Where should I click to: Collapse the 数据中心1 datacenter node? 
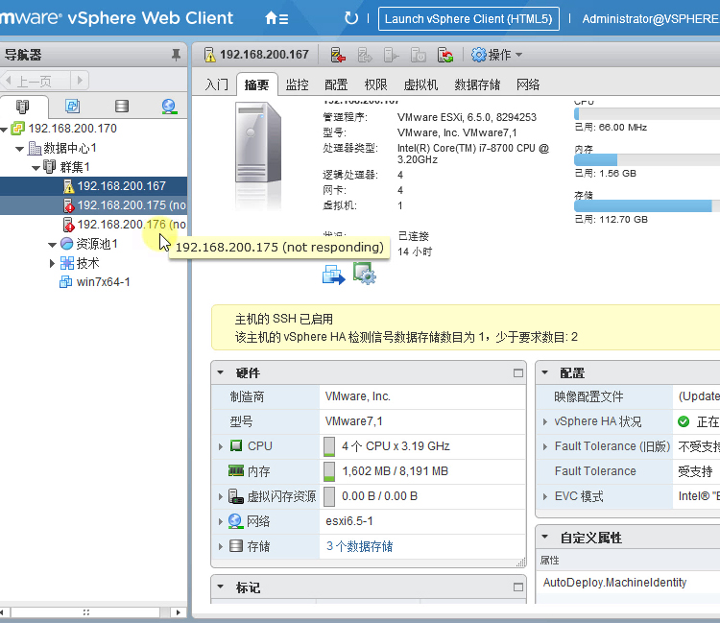click(x=19, y=149)
